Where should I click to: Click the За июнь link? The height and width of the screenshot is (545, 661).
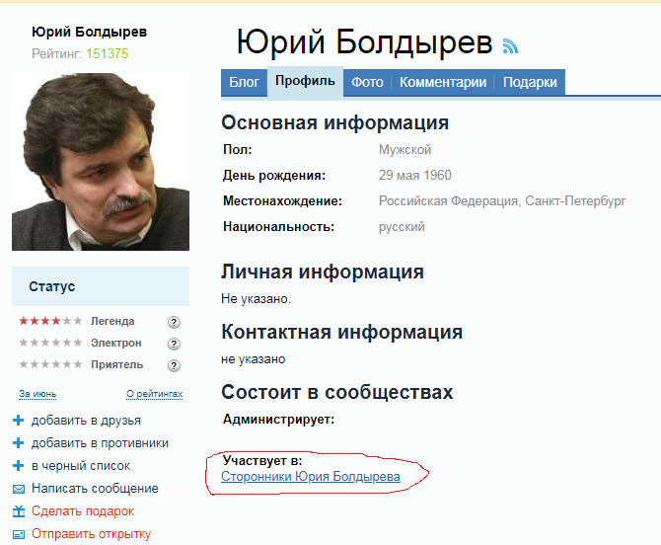(x=37, y=394)
